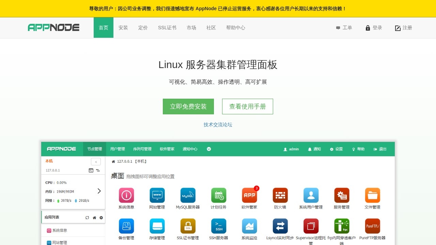
Task: Open the SSL证书管理 icon
Action: coord(188,226)
